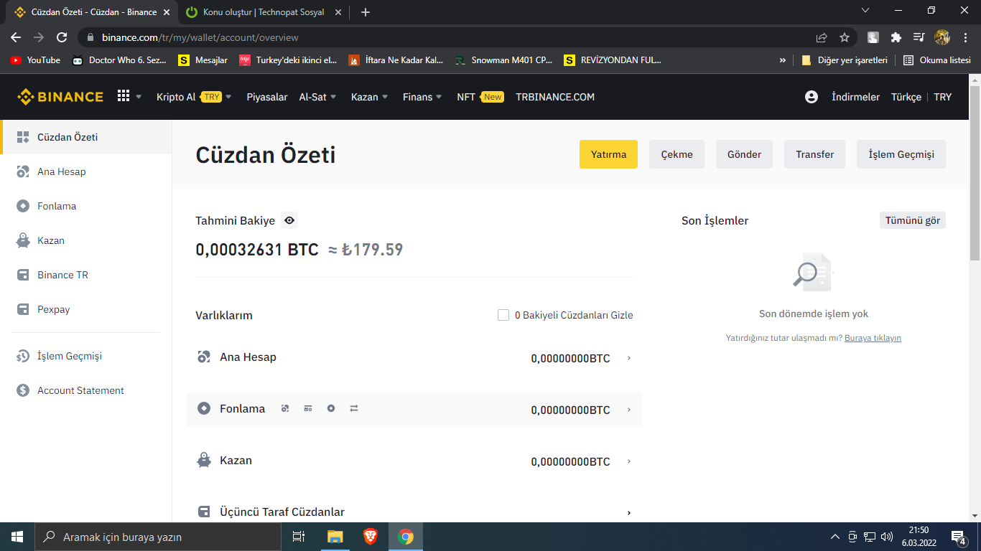Open the user profile account icon
The image size is (981, 551).
pos(812,97)
